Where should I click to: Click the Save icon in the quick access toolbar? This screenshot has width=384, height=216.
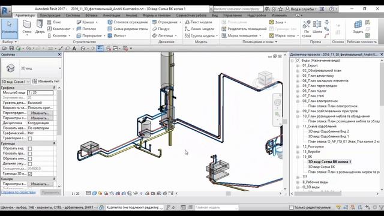click(11, 49)
